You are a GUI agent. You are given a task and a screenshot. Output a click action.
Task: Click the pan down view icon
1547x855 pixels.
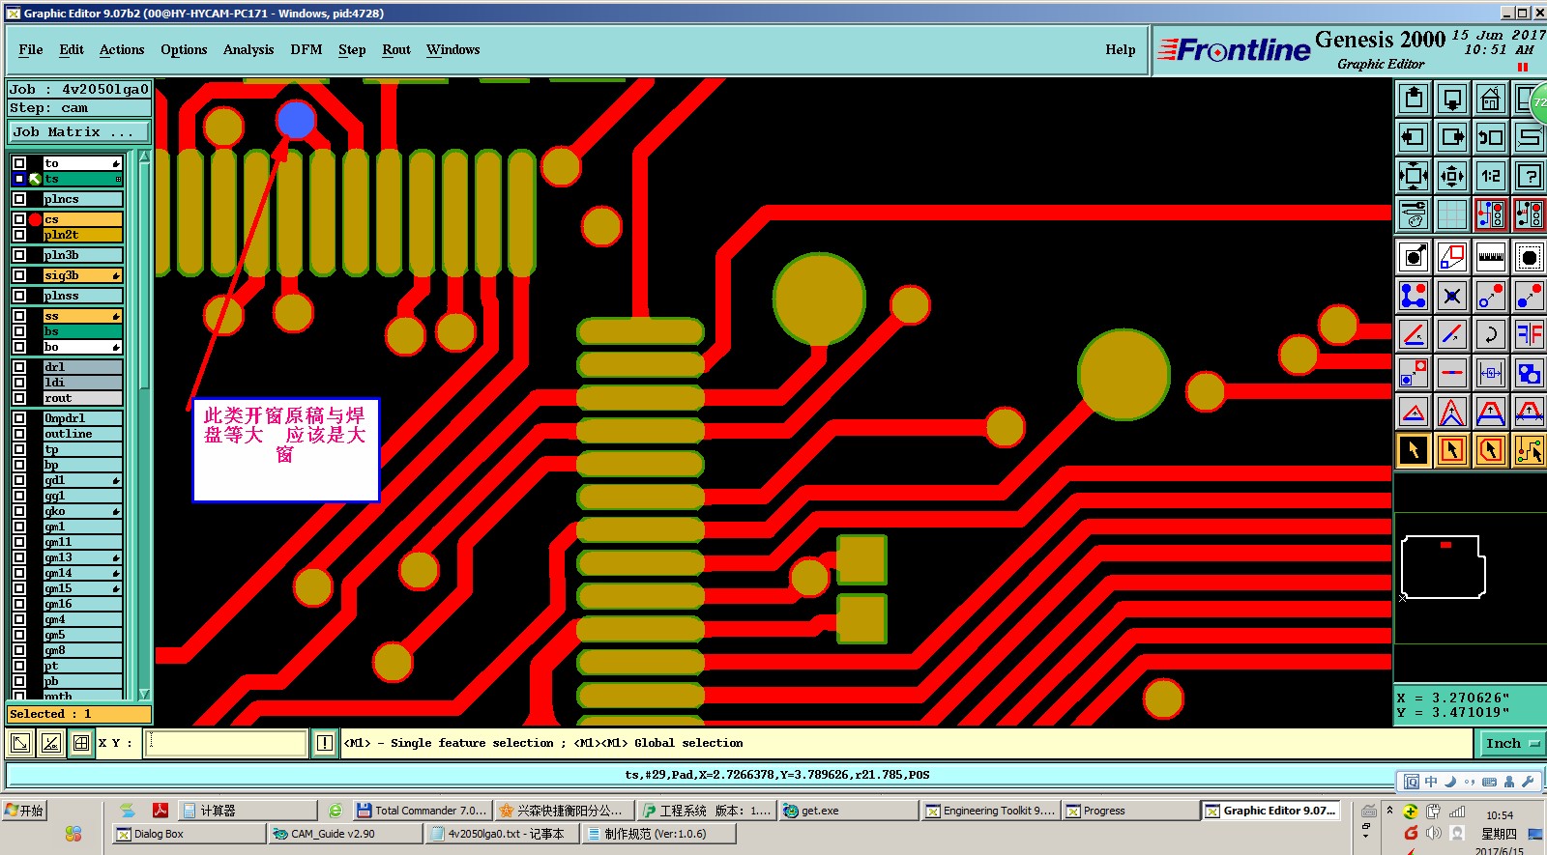click(1452, 99)
